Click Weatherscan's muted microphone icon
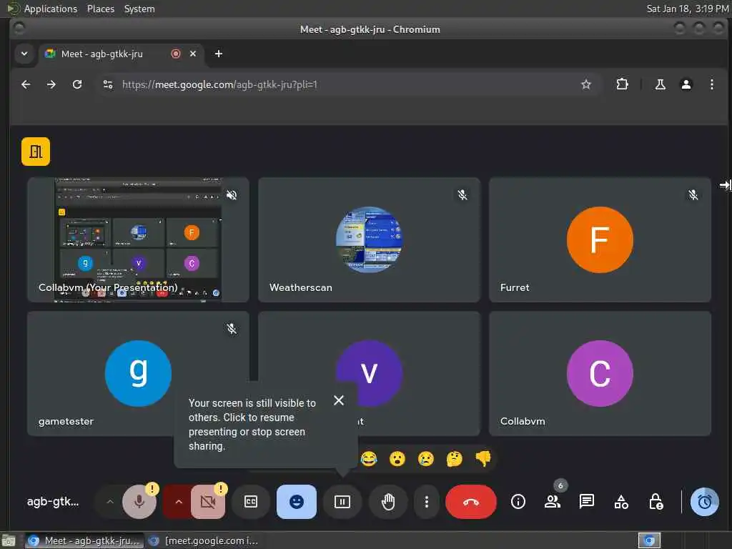 [463, 195]
